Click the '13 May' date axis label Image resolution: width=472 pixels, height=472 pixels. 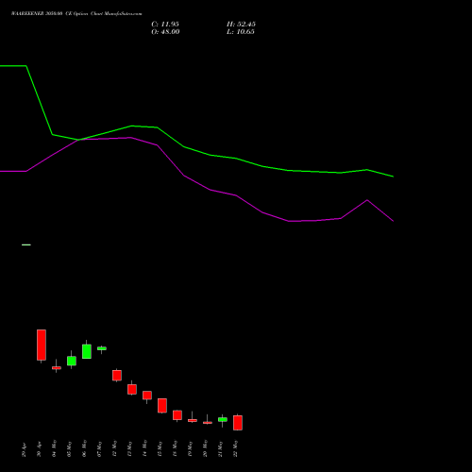coord(130,448)
